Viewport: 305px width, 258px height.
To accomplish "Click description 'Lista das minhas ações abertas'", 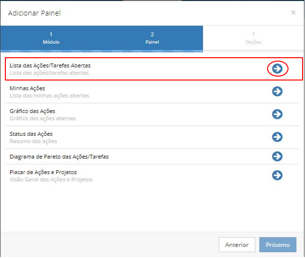I will tap(50, 96).
